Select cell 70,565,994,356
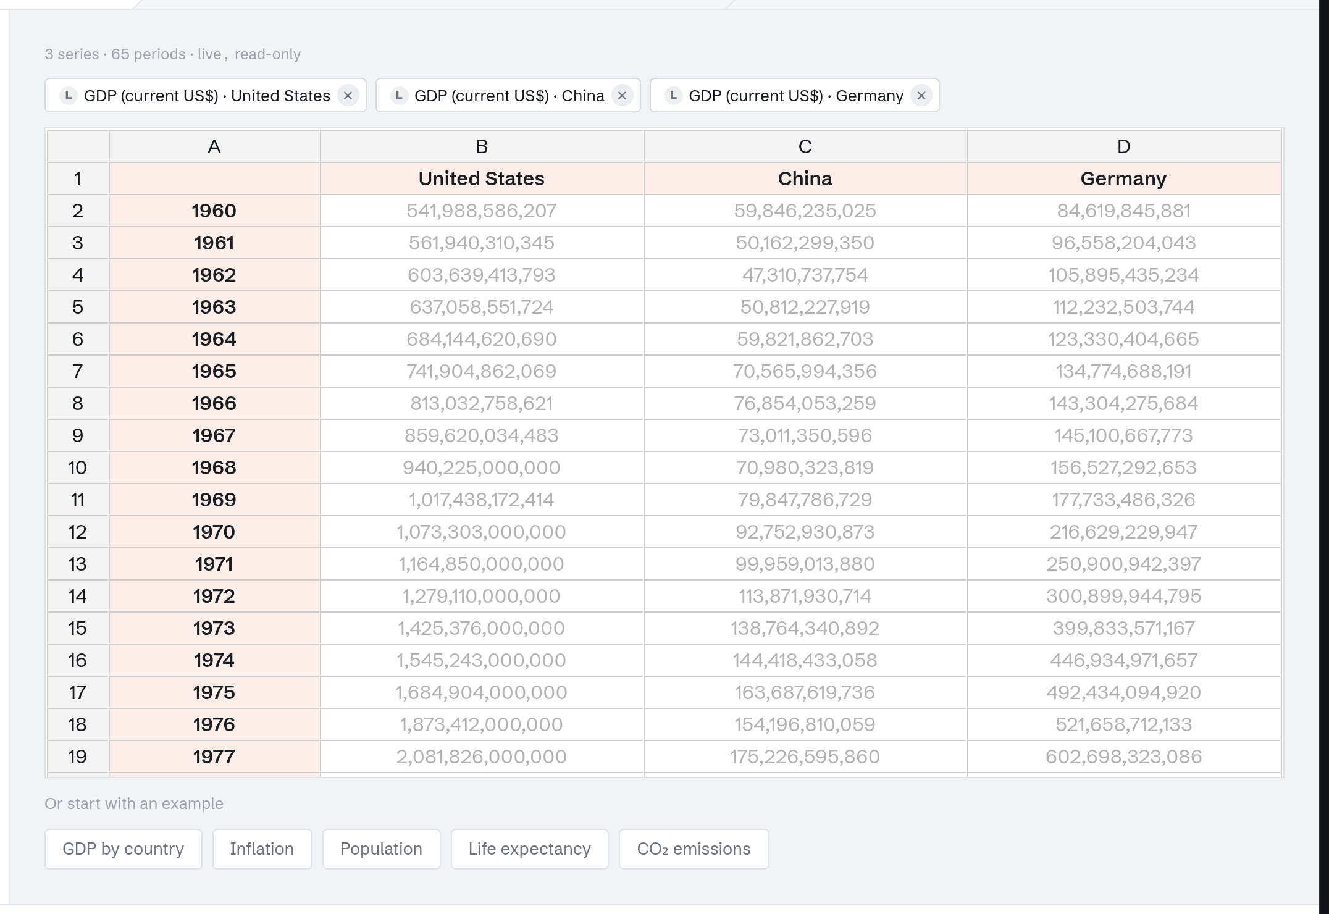1329x914 pixels. (x=805, y=371)
